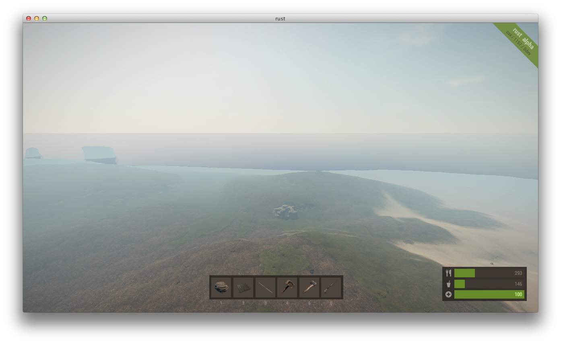The width and height of the screenshot is (561, 344).
Task: Select the rock in hotbar slot 1
Action: [x=221, y=287]
